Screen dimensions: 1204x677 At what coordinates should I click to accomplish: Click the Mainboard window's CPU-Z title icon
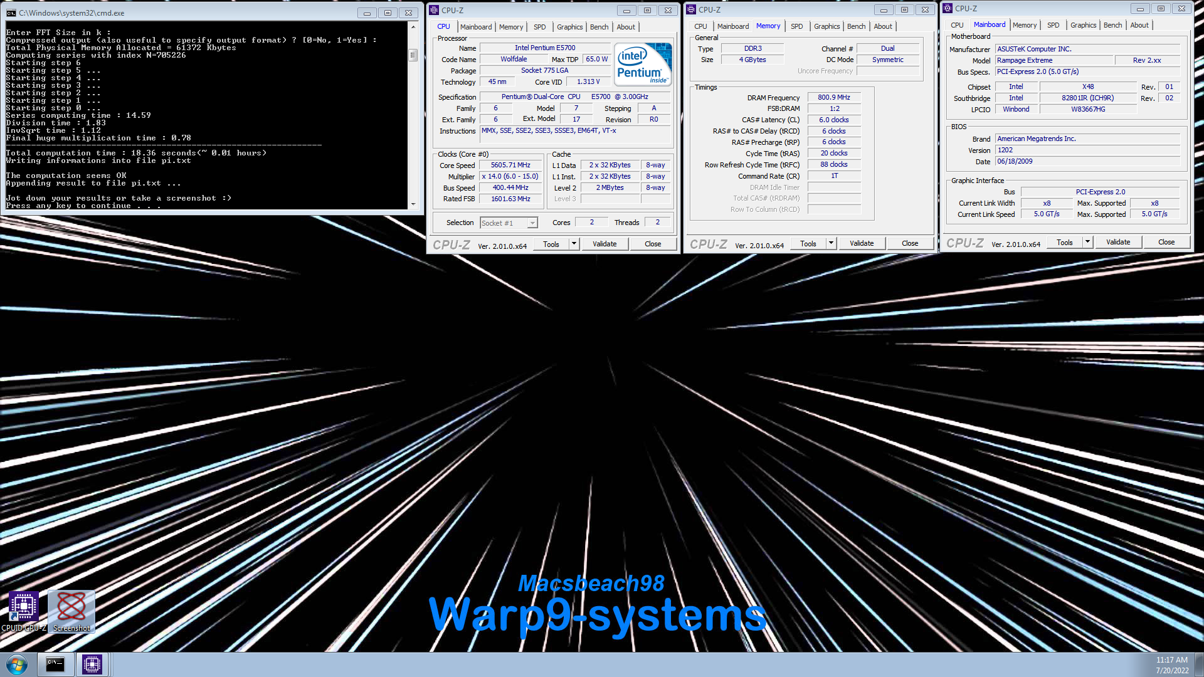[948, 8]
